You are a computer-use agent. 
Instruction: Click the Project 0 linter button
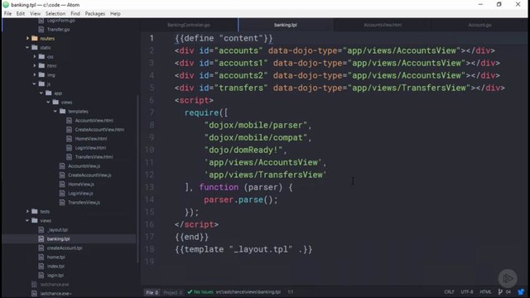click(173, 292)
